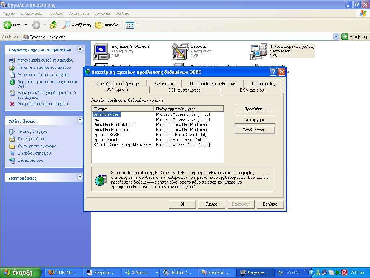Click Μετονομασία αυτού του αρχείου link

45,60
